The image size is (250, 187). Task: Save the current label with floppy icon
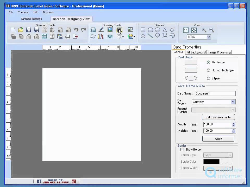pyautogui.click(x=29, y=30)
